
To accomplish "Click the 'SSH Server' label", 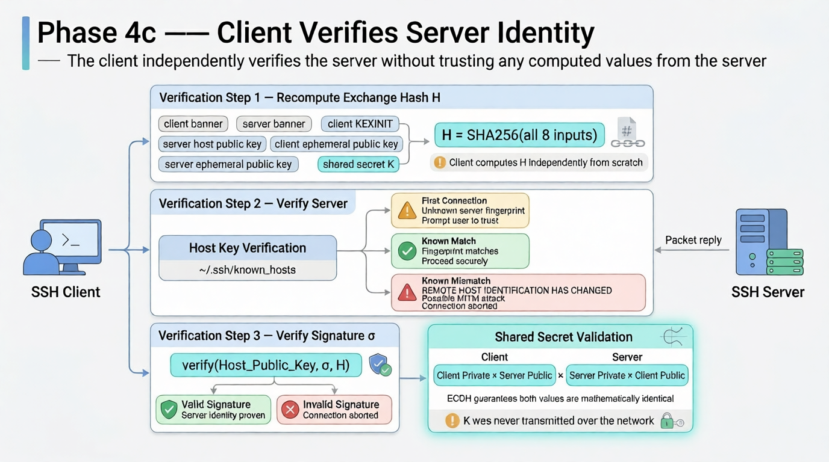I will 768,292.
